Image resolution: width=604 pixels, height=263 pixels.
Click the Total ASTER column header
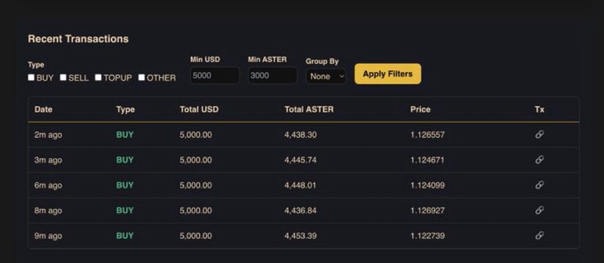coord(308,110)
